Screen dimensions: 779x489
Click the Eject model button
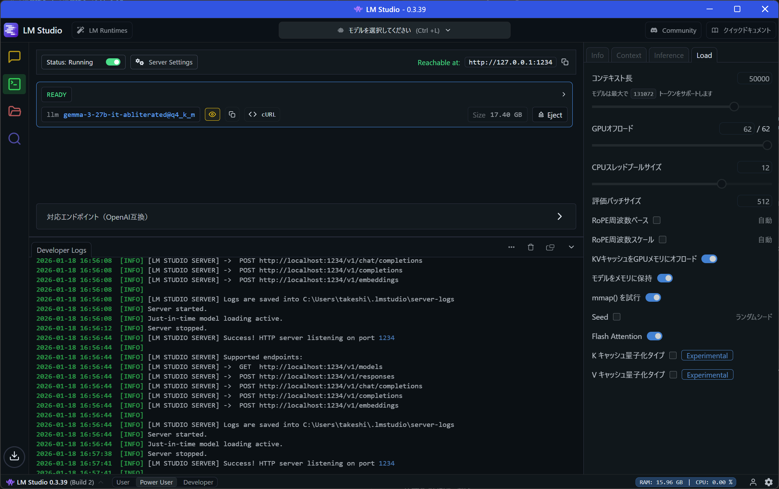click(550, 115)
